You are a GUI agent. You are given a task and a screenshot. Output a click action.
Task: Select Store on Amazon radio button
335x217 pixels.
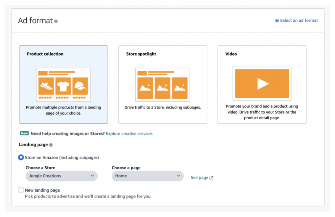(x=21, y=157)
